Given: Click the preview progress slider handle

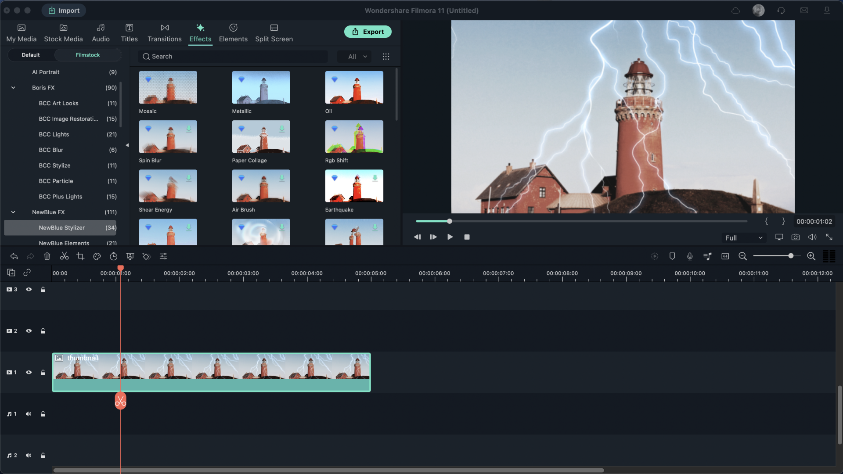Looking at the screenshot, I should pos(450,221).
